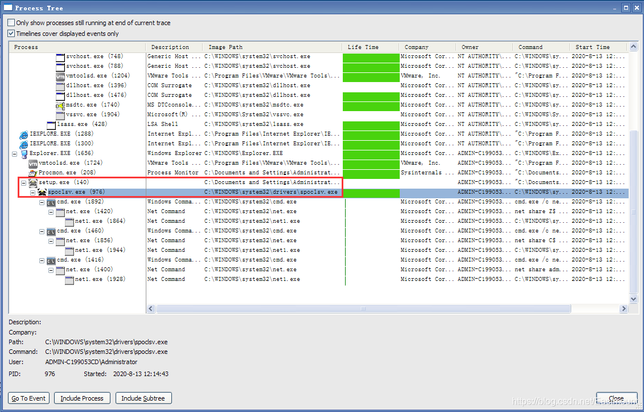Click the cmd.exe (1892) console icon
644x412 pixels.
(x=51, y=202)
